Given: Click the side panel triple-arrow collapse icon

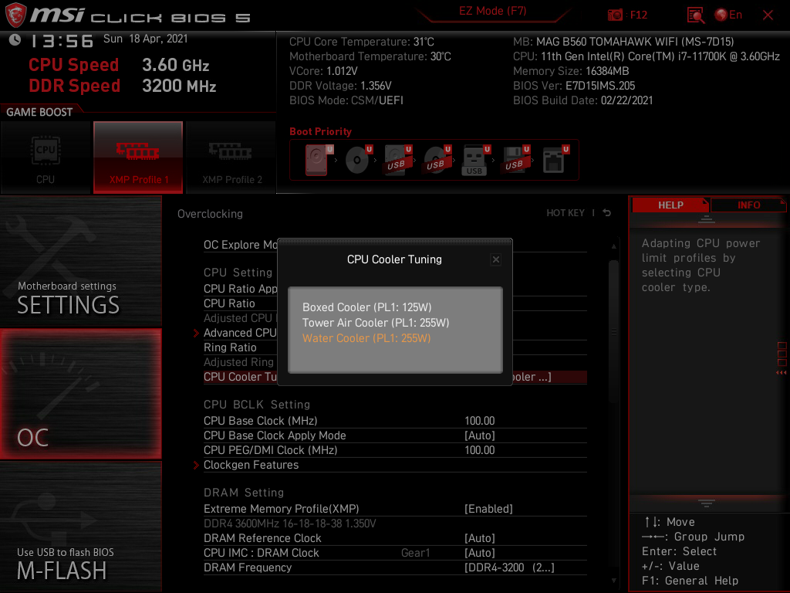Looking at the screenshot, I should pyautogui.click(x=781, y=373).
